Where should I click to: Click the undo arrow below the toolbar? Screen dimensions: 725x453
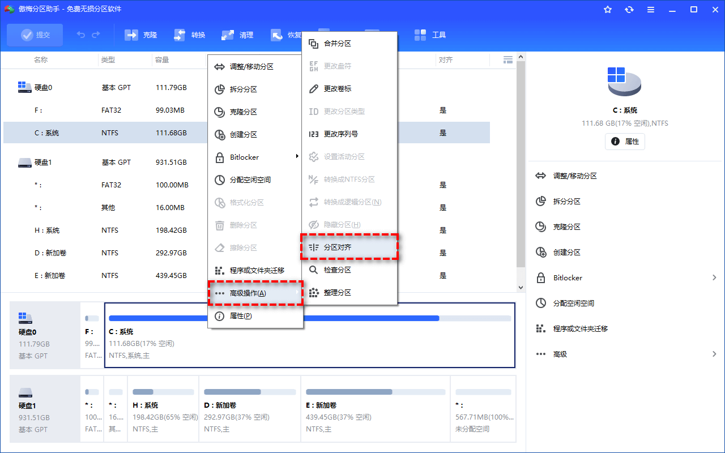pyautogui.click(x=80, y=35)
